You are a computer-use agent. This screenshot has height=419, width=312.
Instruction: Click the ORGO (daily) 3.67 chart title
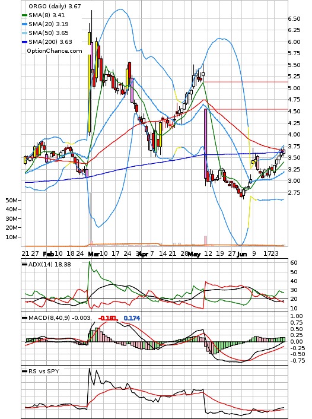click(55, 6)
